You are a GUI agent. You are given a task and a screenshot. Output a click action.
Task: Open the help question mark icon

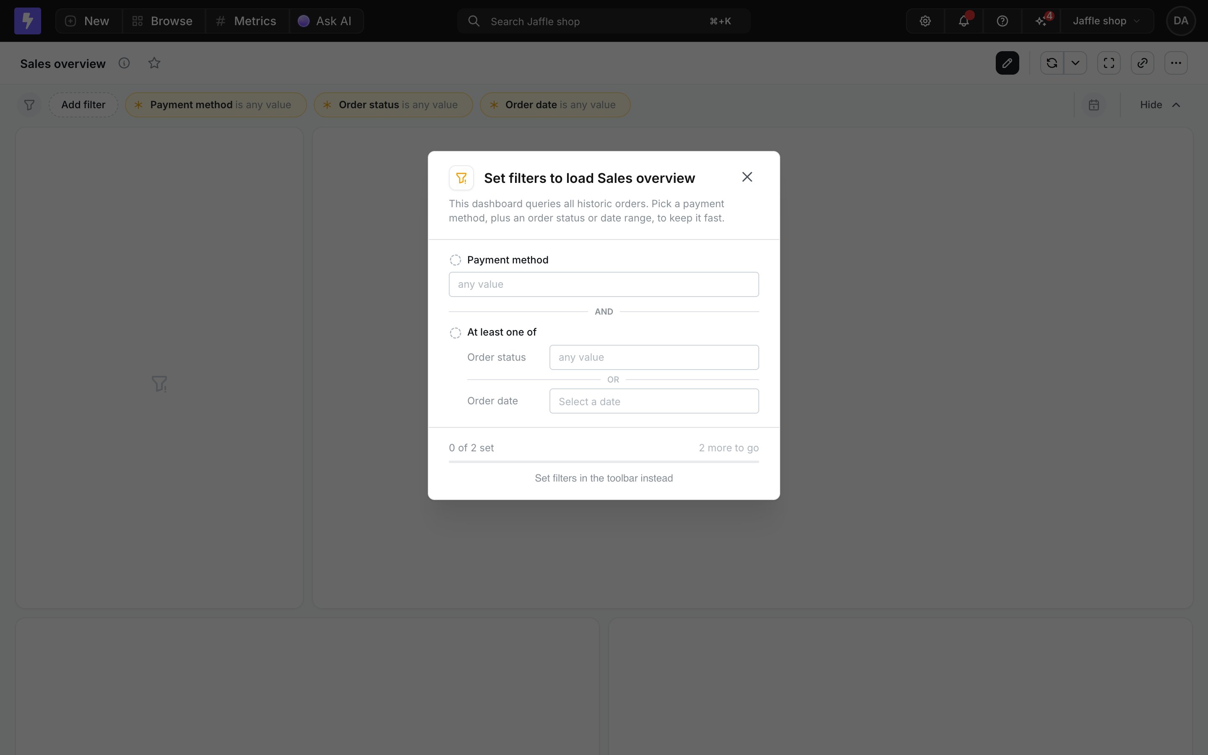point(1002,21)
